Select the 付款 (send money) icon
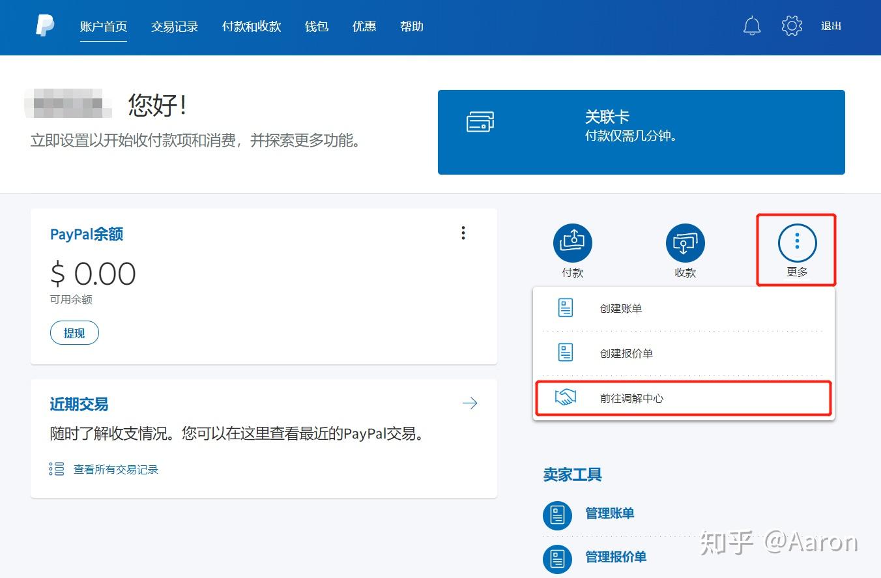881x578 pixels. 572,242
